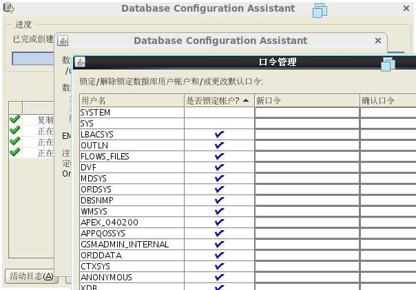
Task: Unlock the APEX_040200 account checkmark
Action: [220, 222]
